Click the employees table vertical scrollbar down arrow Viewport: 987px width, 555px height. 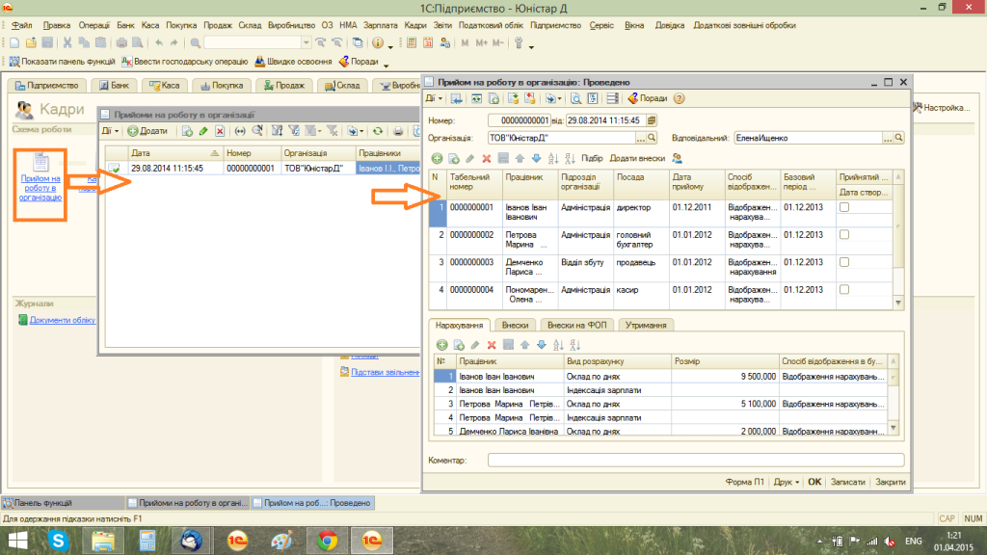[898, 303]
